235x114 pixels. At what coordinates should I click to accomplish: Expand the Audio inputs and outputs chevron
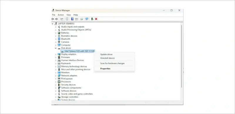click(x=56, y=27)
